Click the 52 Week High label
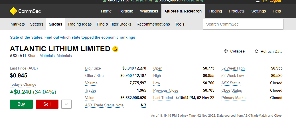296x124 pixels. click(x=233, y=68)
